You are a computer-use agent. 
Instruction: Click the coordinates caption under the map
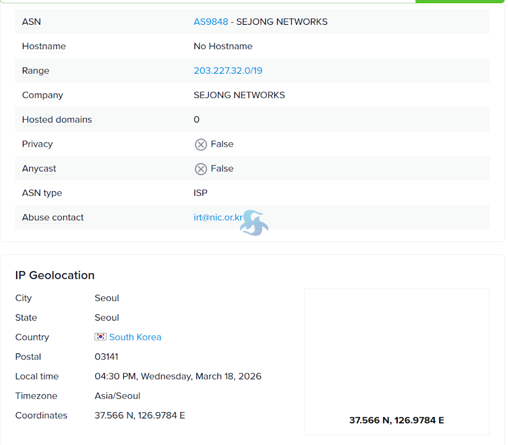tap(396, 420)
